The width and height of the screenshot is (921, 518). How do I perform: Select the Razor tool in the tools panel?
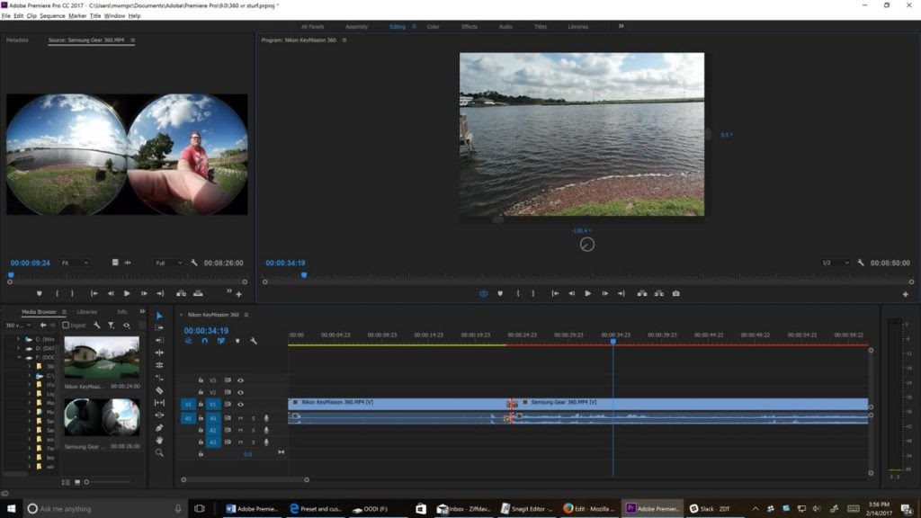[x=159, y=391]
